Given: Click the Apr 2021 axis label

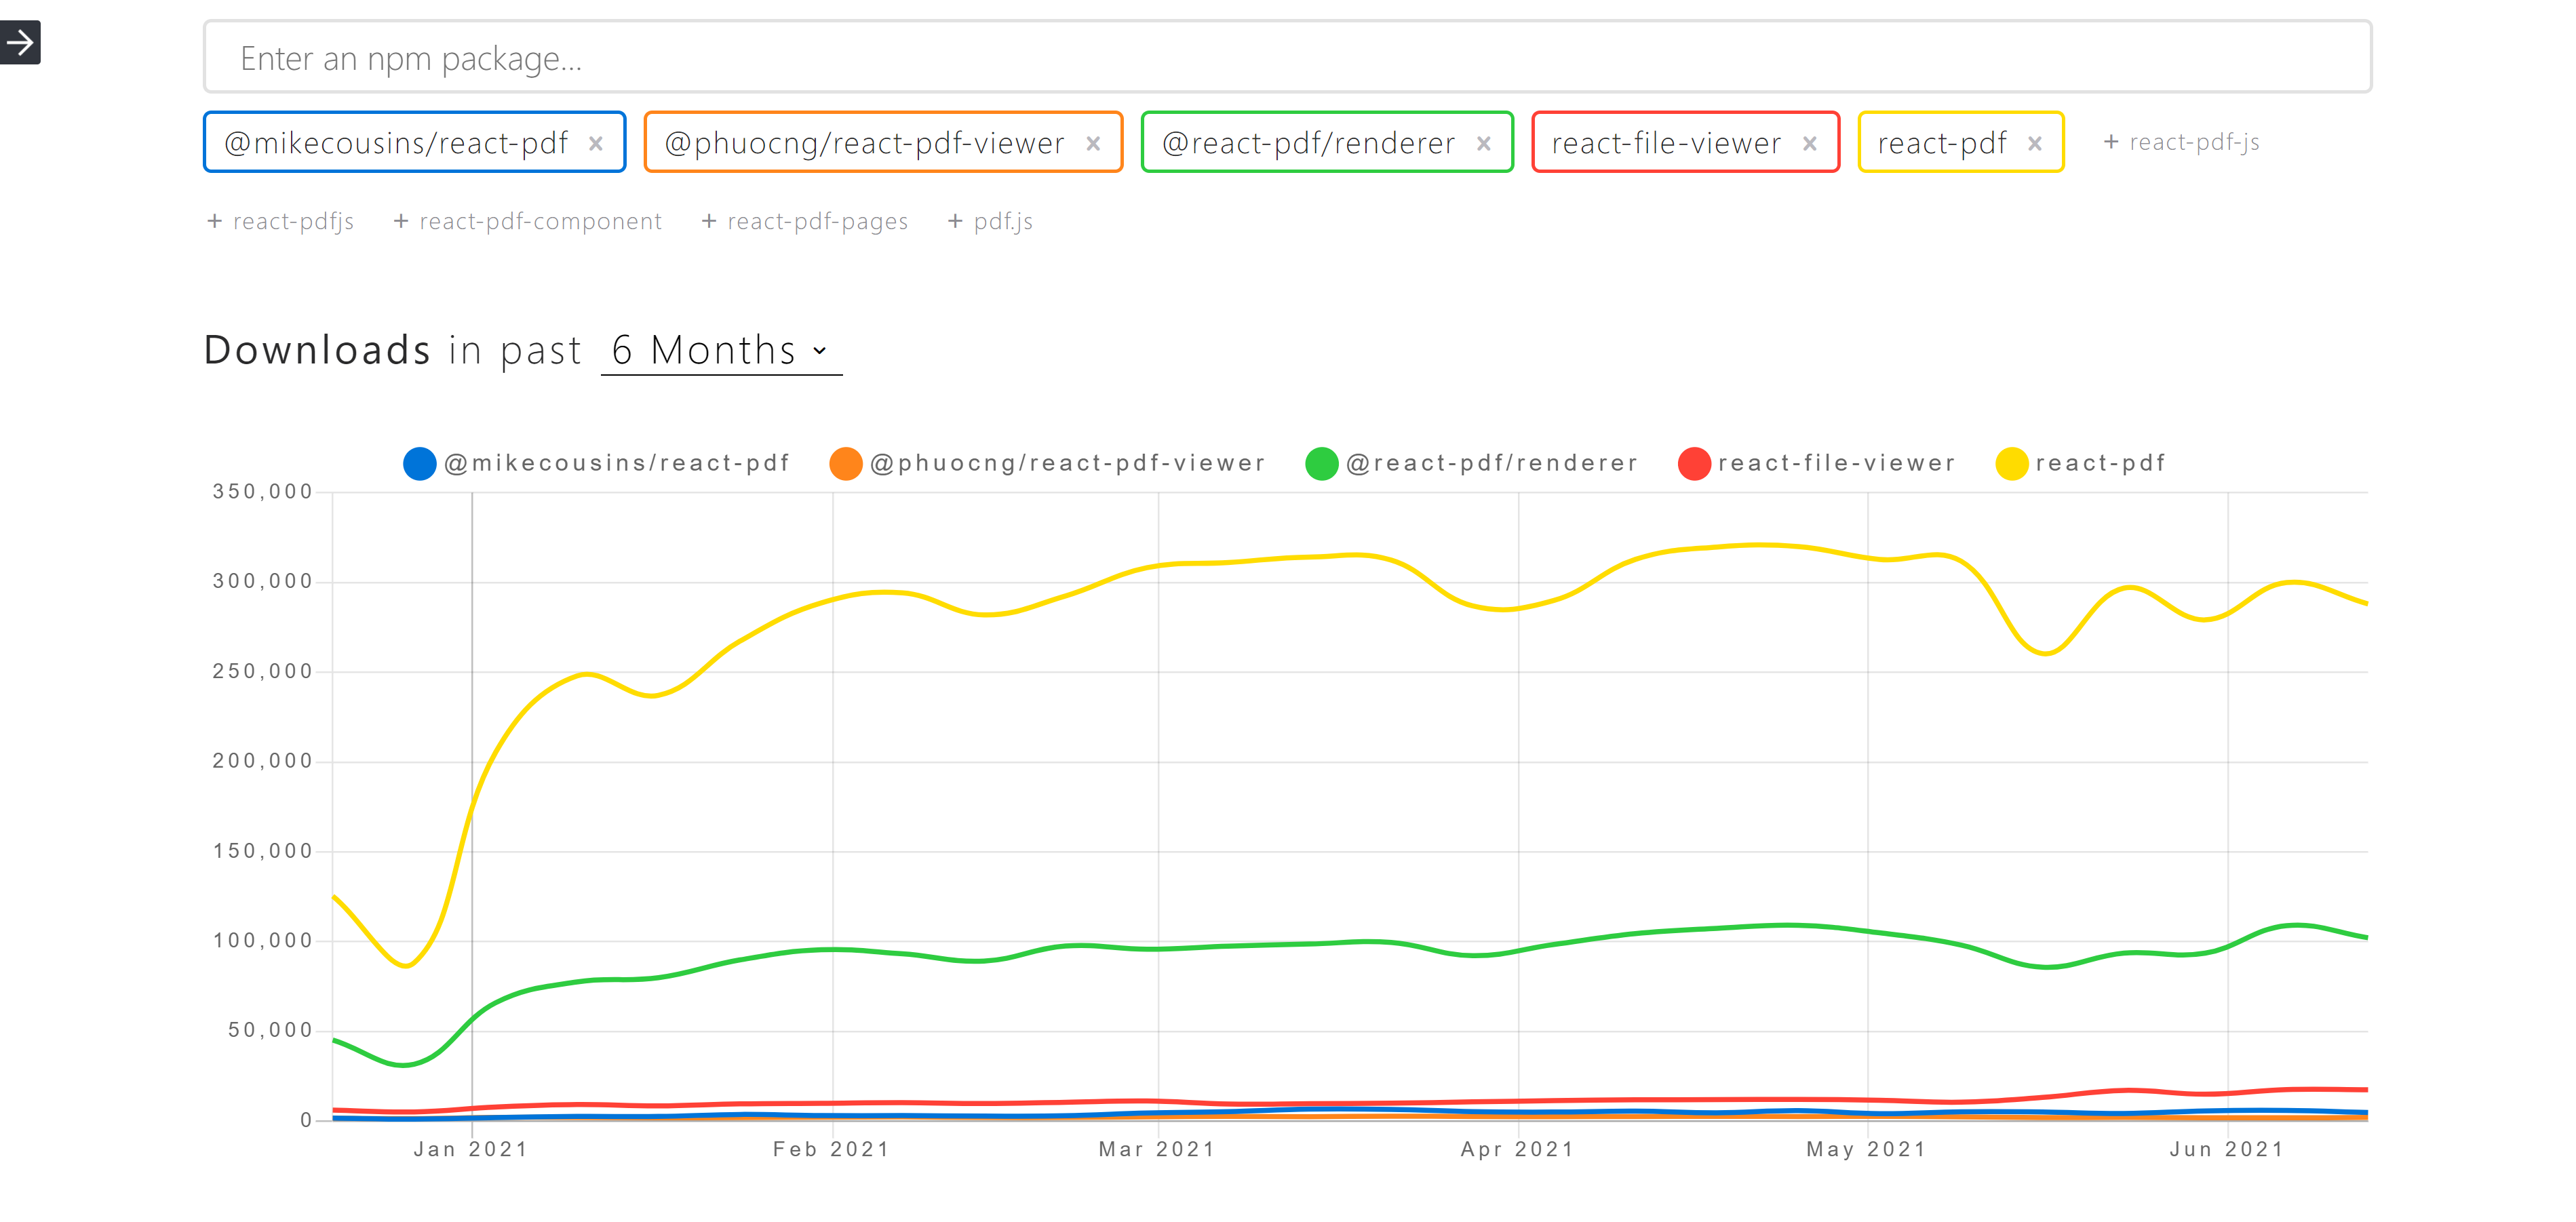Looking at the screenshot, I should [1518, 1149].
